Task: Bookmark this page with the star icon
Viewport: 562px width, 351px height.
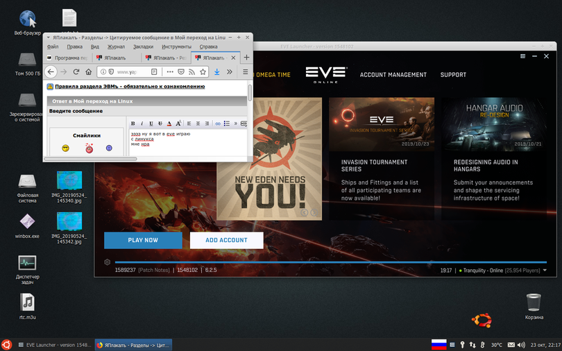Action: tap(203, 71)
